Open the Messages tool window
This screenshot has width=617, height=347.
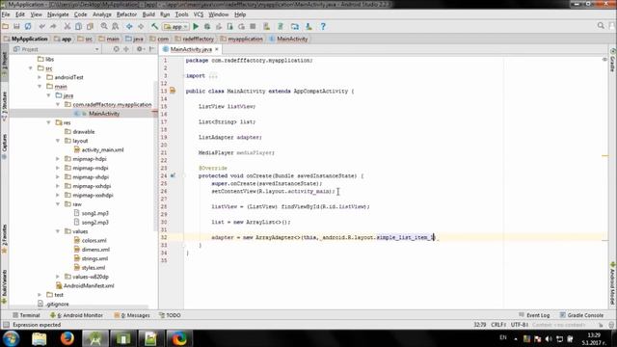coord(132,315)
